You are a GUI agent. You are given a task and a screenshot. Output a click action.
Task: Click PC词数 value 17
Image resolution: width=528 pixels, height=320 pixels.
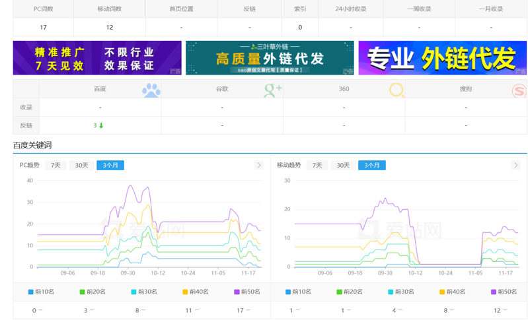coord(44,27)
